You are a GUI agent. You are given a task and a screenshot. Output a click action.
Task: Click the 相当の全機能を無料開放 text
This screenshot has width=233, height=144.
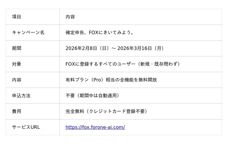coord(131,80)
